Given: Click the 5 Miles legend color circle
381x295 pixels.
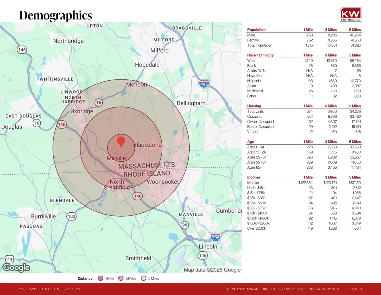Looking at the screenshot, I should tap(143, 278).
